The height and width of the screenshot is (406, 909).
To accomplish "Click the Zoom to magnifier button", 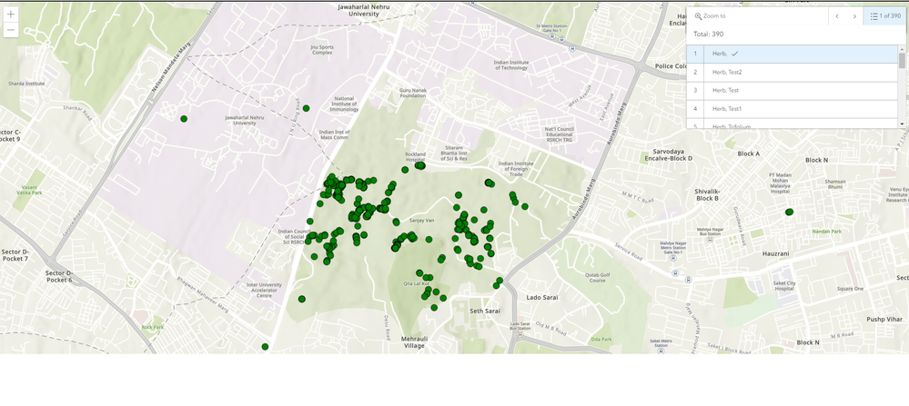I will click(x=710, y=16).
